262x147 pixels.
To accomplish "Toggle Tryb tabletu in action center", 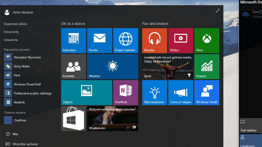I will (251, 126).
